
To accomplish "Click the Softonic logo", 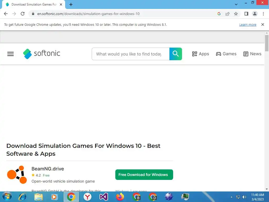I will pos(42,54).
